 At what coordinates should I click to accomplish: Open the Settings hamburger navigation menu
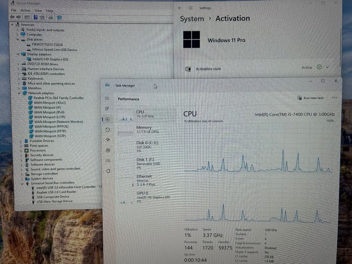coord(191,8)
